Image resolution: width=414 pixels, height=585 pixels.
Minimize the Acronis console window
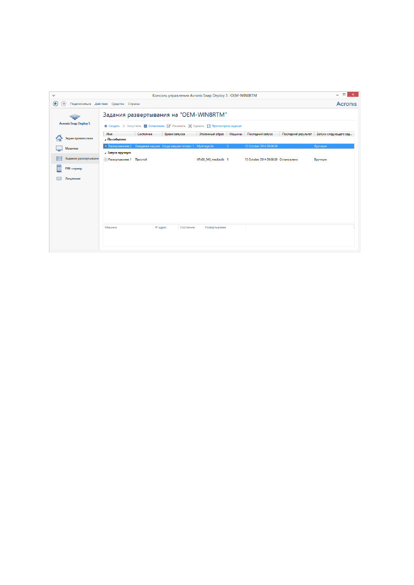(337, 94)
